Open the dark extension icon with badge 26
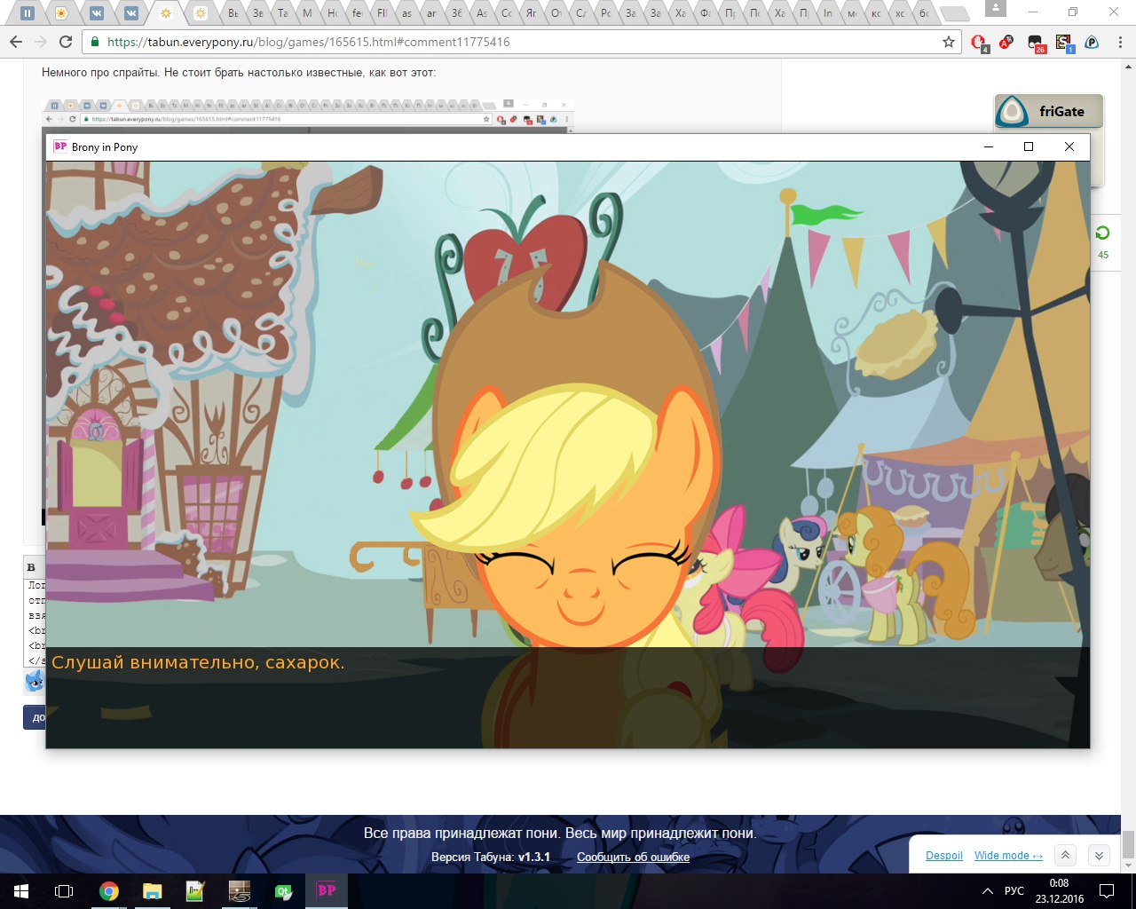Screen dimensions: 1136x909 (x=1036, y=43)
